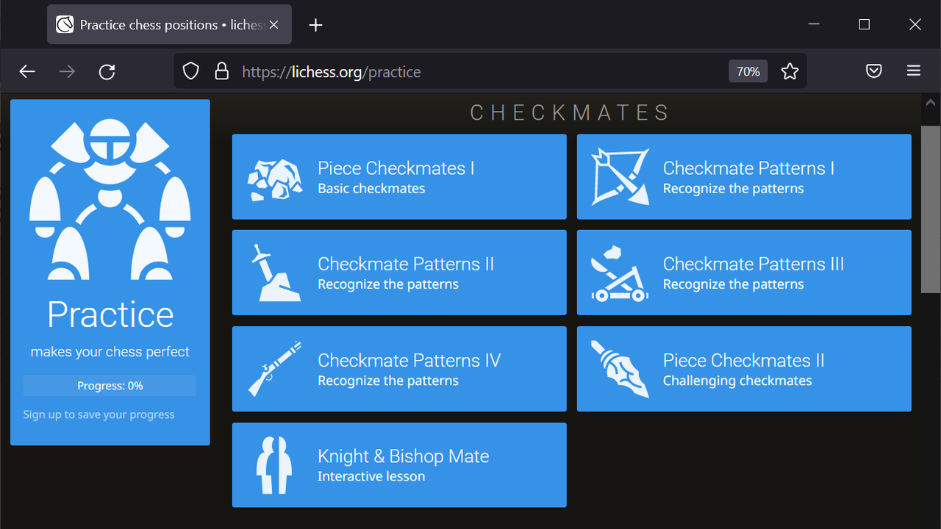This screenshot has height=529, width=941.
Task: Click the two figures icon on Knight & Bishop Mate
Action: point(274,465)
